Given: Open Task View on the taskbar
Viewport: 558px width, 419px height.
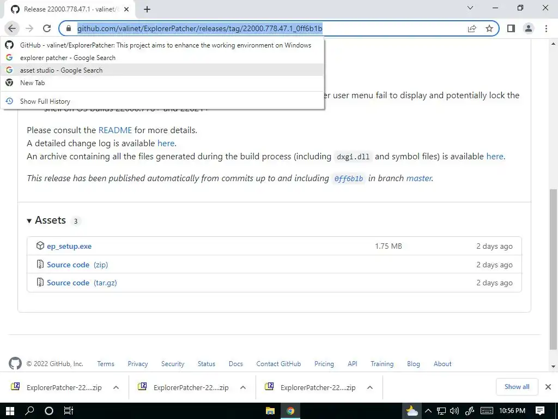Looking at the screenshot, I should tap(68, 411).
